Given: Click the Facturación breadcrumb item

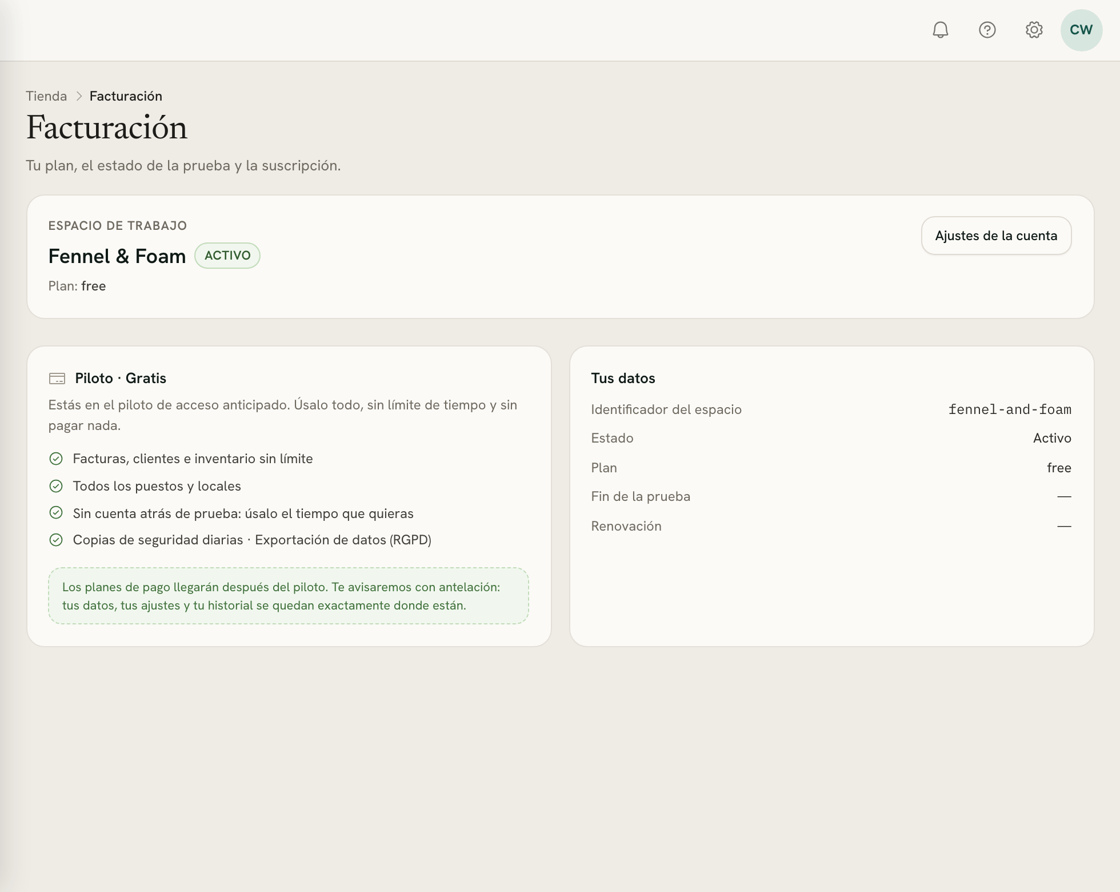Looking at the screenshot, I should click(126, 96).
